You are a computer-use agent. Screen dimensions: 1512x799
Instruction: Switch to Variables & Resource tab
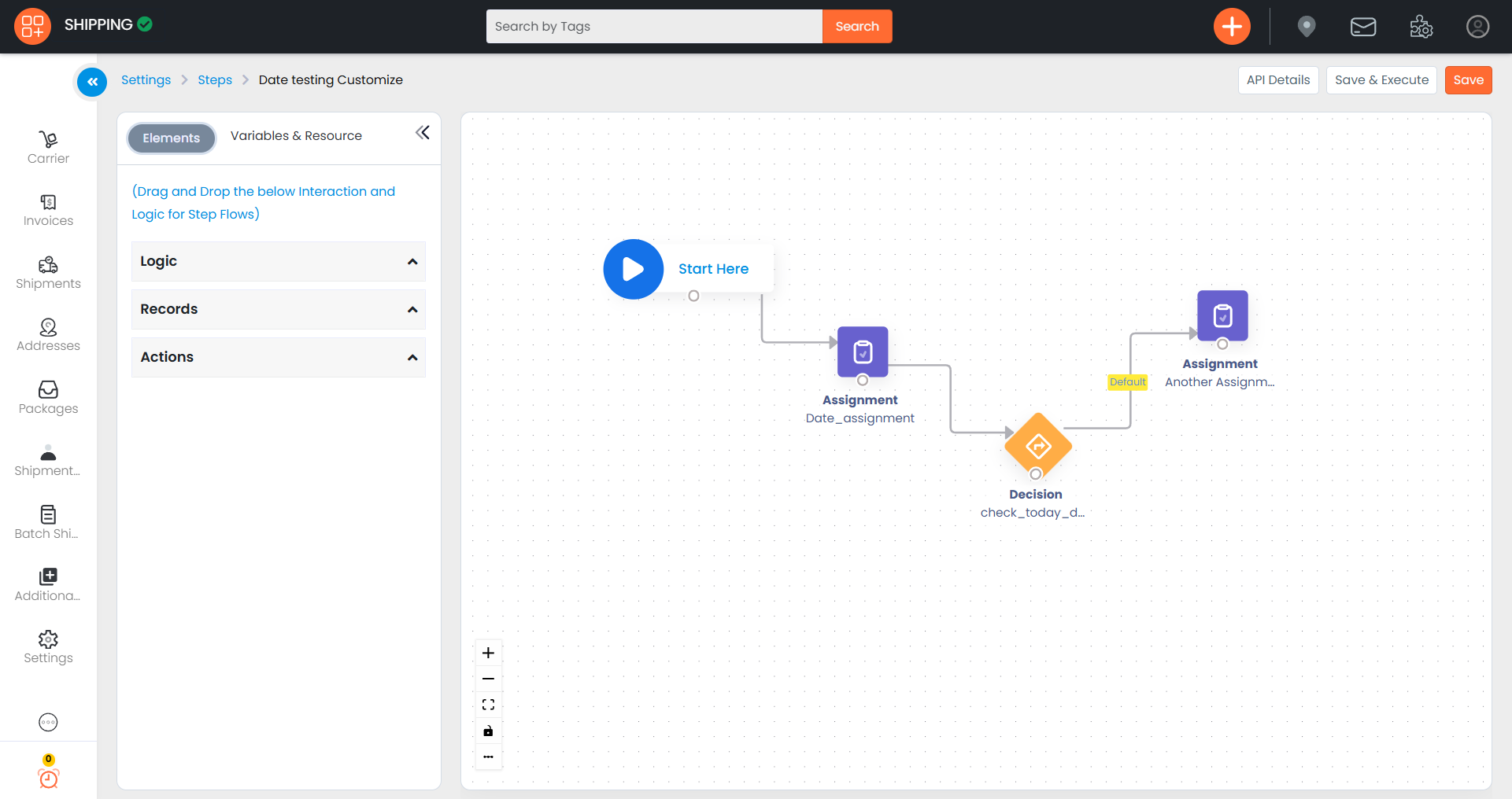point(296,136)
